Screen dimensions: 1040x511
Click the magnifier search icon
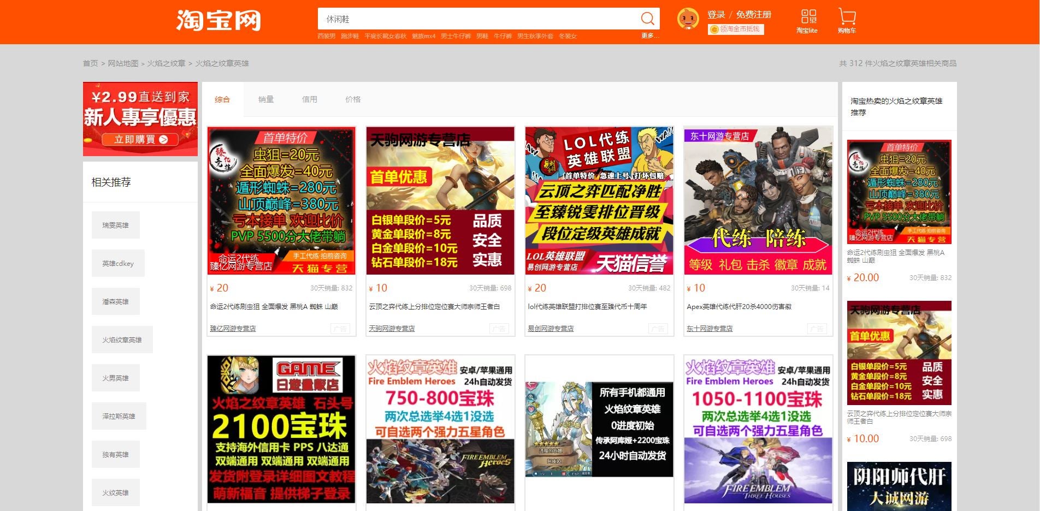[647, 19]
